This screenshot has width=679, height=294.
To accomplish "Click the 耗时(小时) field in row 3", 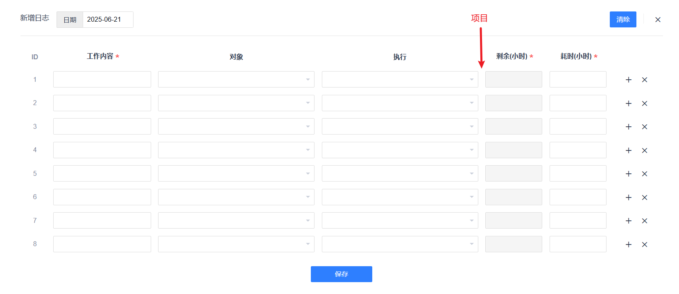I will point(578,126).
